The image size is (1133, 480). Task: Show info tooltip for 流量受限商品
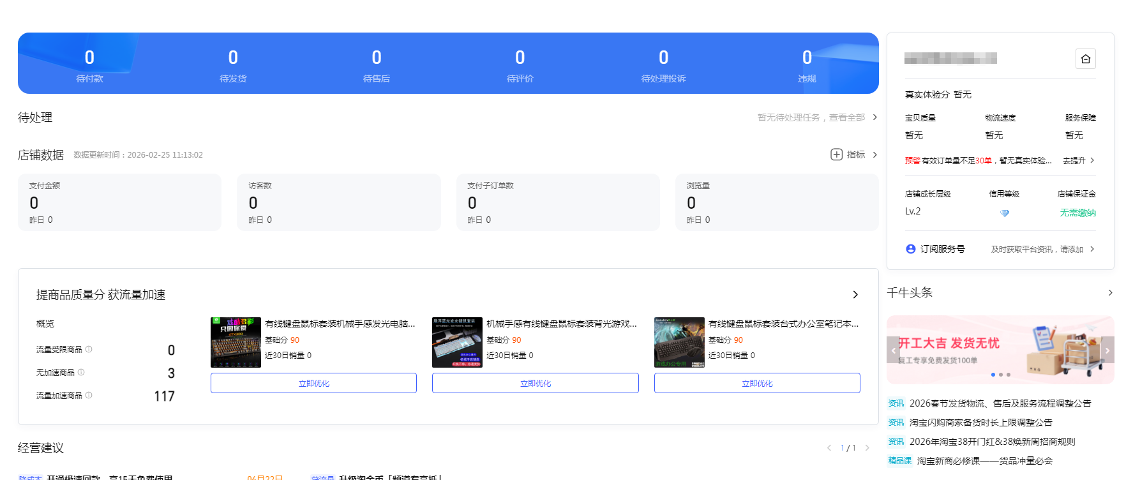coord(89,349)
